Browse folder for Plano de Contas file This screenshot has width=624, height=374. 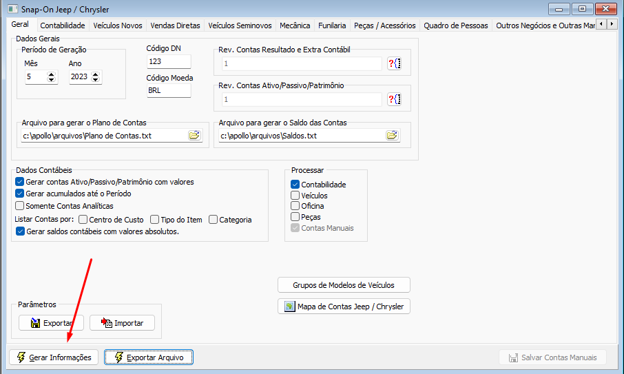click(194, 135)
